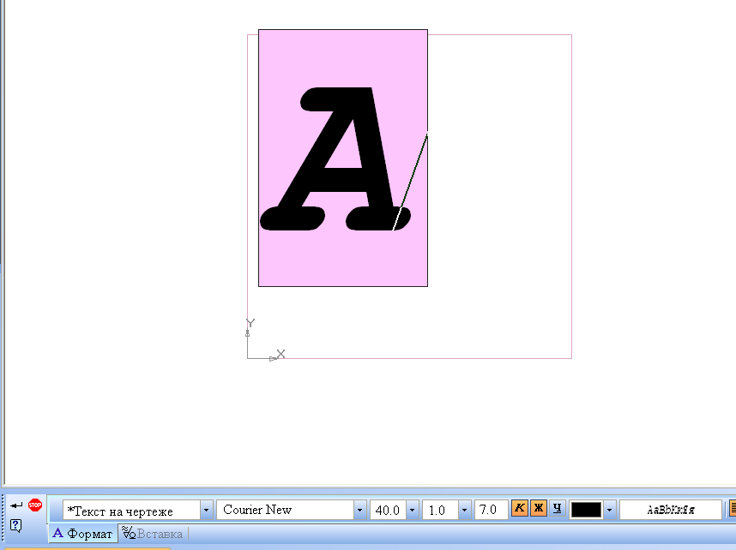Click the create object enter-arrow icon
736x550 pixels.
click(x=16, y=505)
